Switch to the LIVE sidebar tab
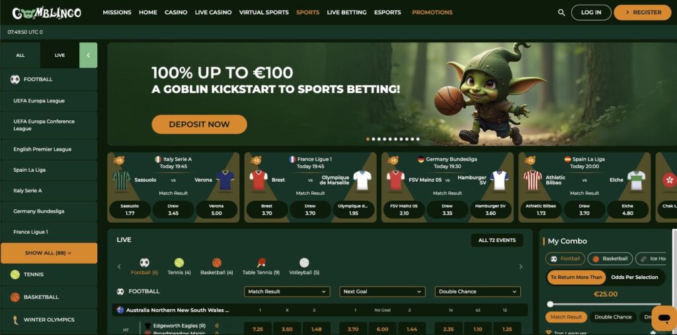The image size is (677, 335). pos(60,56)
